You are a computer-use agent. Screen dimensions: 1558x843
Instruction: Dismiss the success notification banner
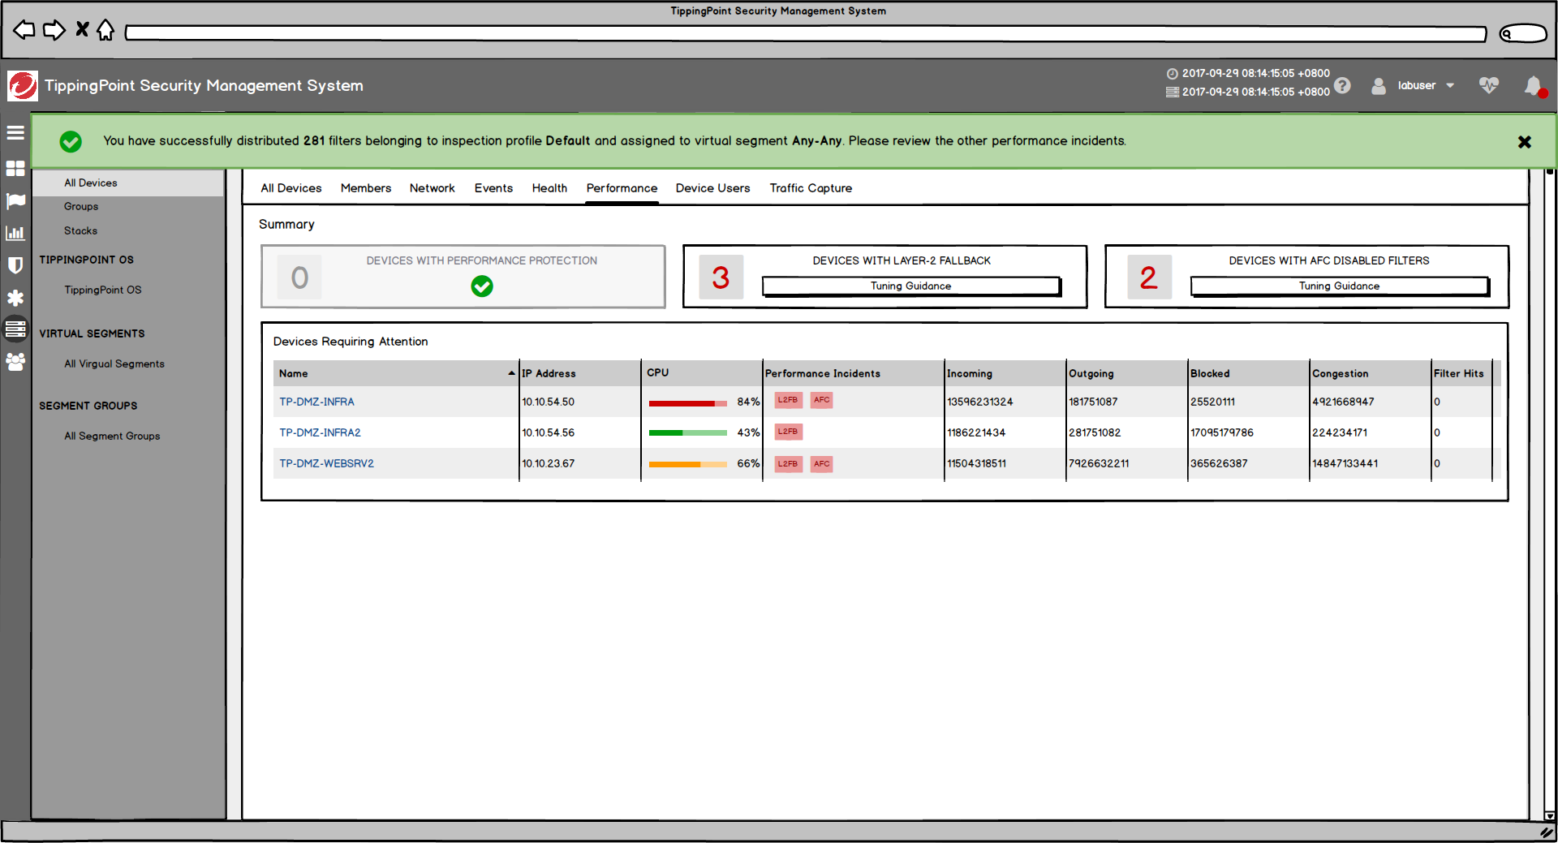tap(1525, 142)
